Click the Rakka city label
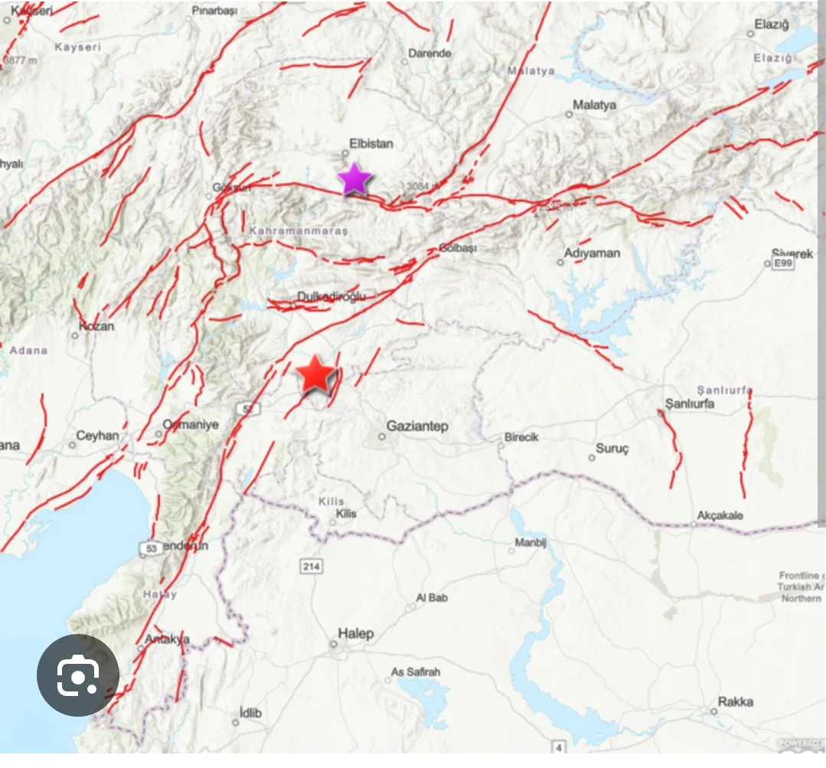826x768 pixels. [736, 701]
